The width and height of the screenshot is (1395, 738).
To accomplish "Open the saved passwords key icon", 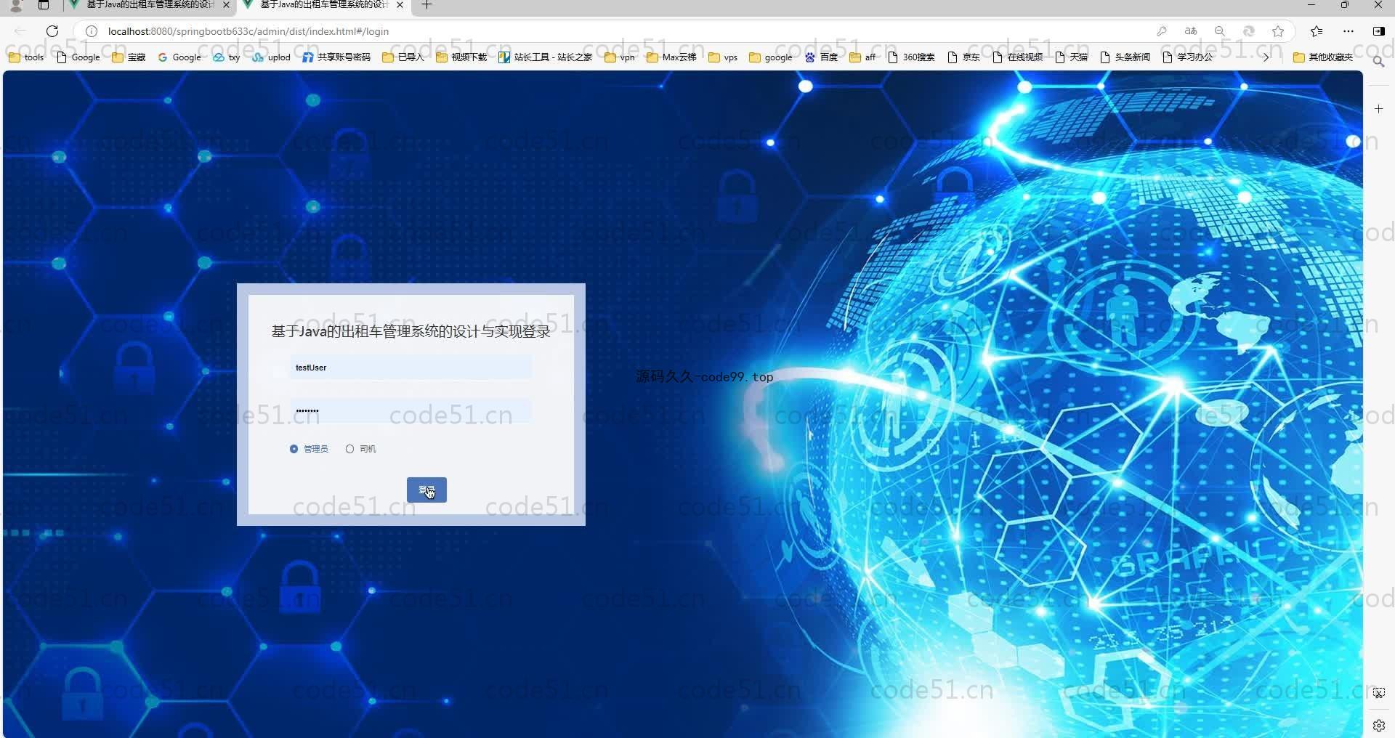I will [1162, 31].
